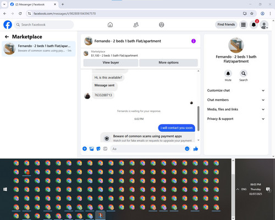View site information icon in address bar
This screenshot has width=275, height=220.
[29, 14]
